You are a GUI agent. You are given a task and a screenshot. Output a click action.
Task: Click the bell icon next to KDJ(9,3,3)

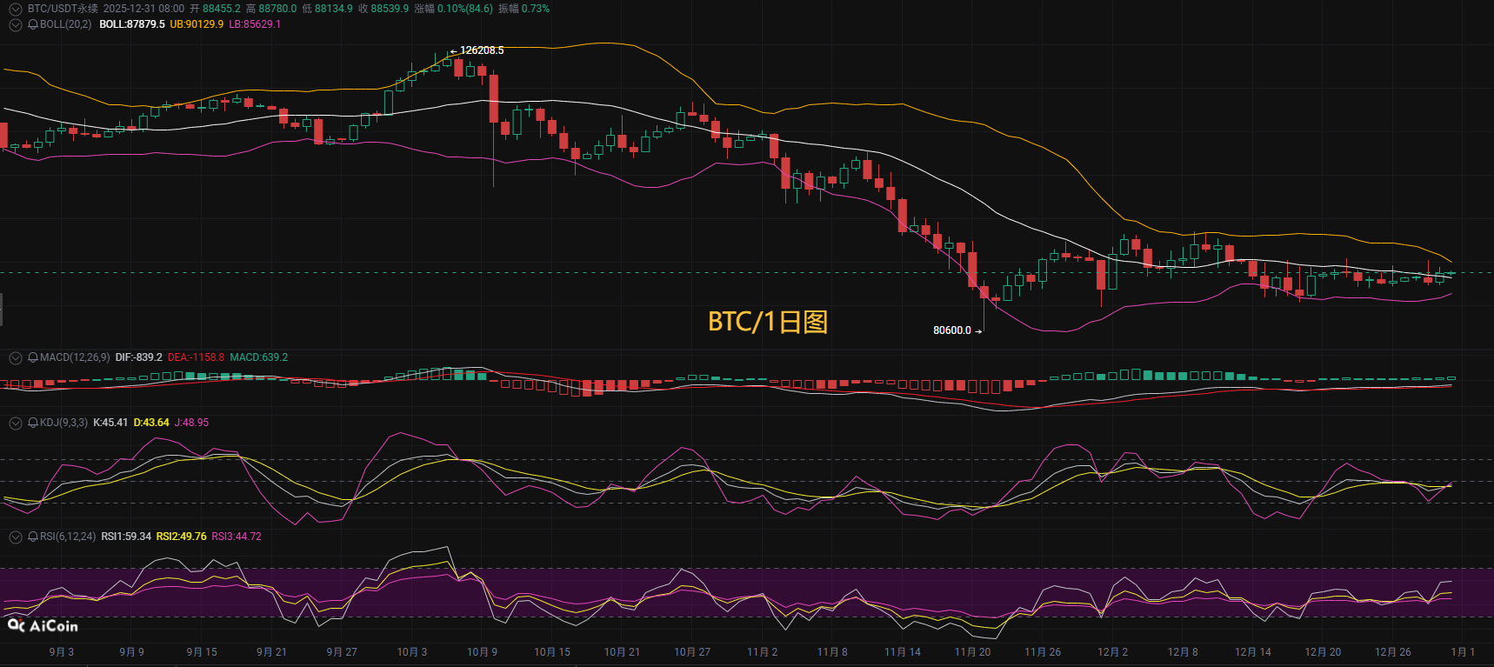33,423
